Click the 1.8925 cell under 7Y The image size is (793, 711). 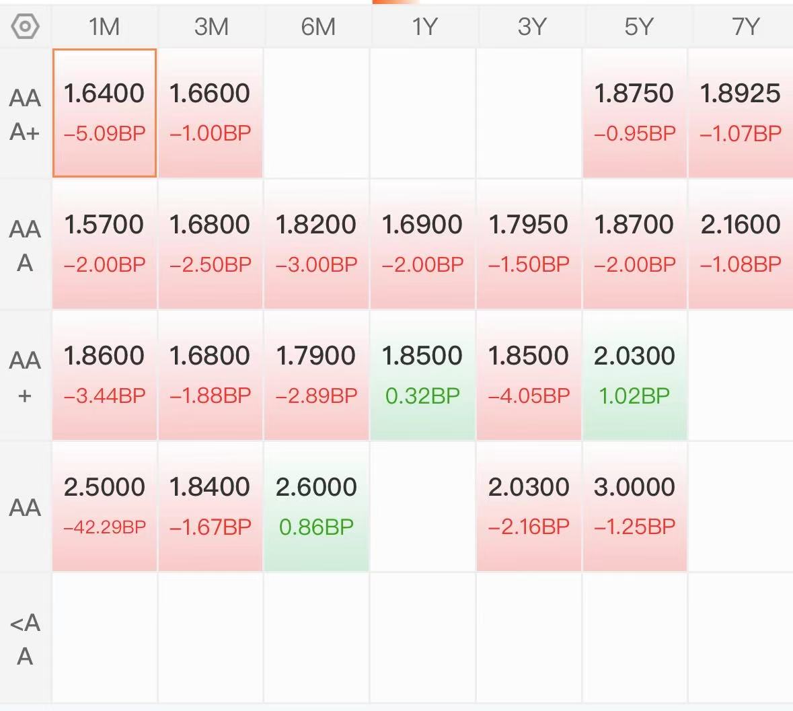[x=741, y=113]
